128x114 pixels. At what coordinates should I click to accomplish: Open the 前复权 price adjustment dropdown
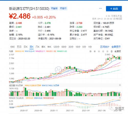pos(118,51)
